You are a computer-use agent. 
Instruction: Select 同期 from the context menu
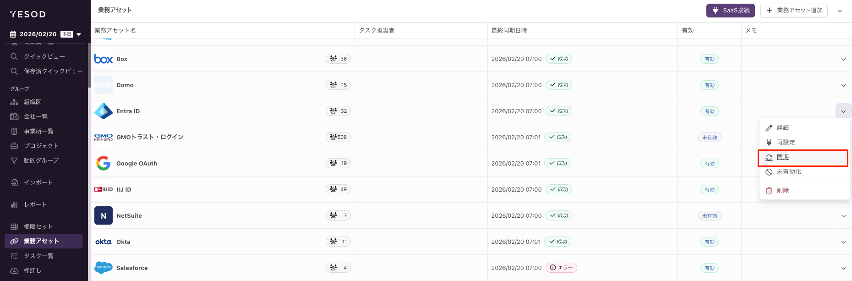[783, 157]
